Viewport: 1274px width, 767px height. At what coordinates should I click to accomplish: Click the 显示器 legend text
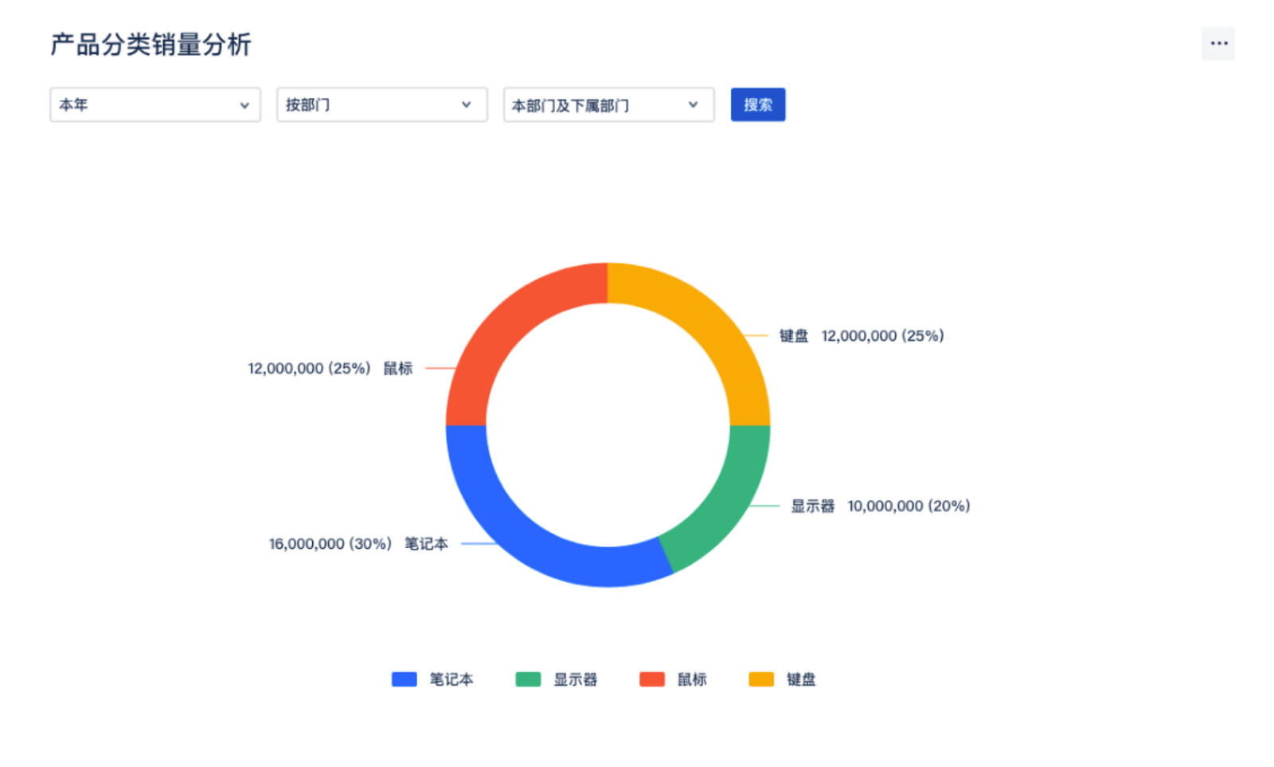576,679
